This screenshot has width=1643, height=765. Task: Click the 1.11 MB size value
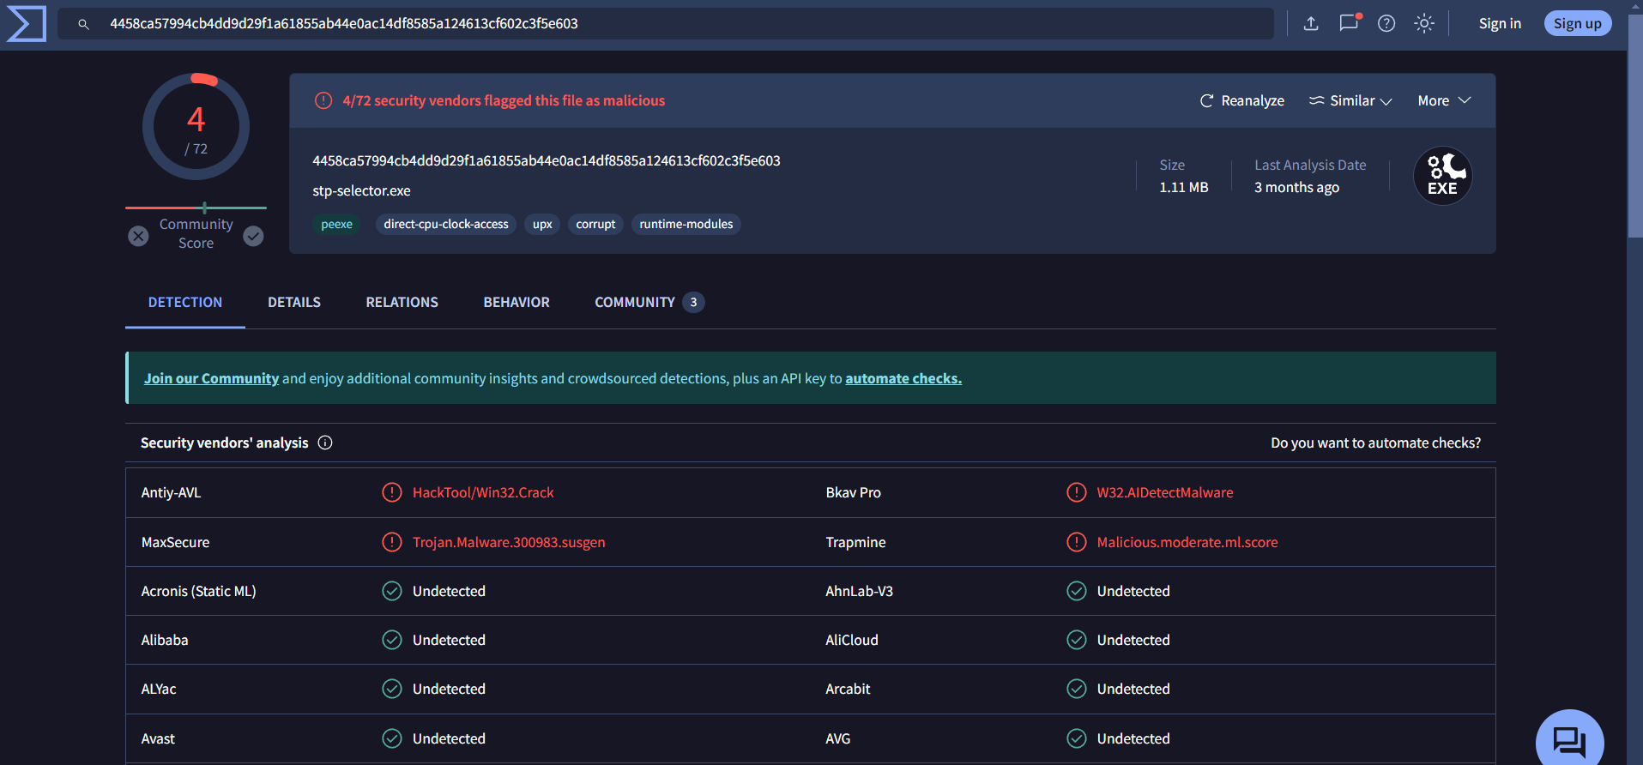tap(1184, 187)
